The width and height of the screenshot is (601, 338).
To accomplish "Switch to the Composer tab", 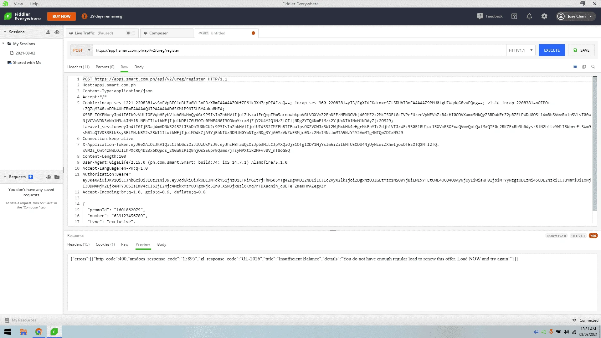I will point(167,33).
